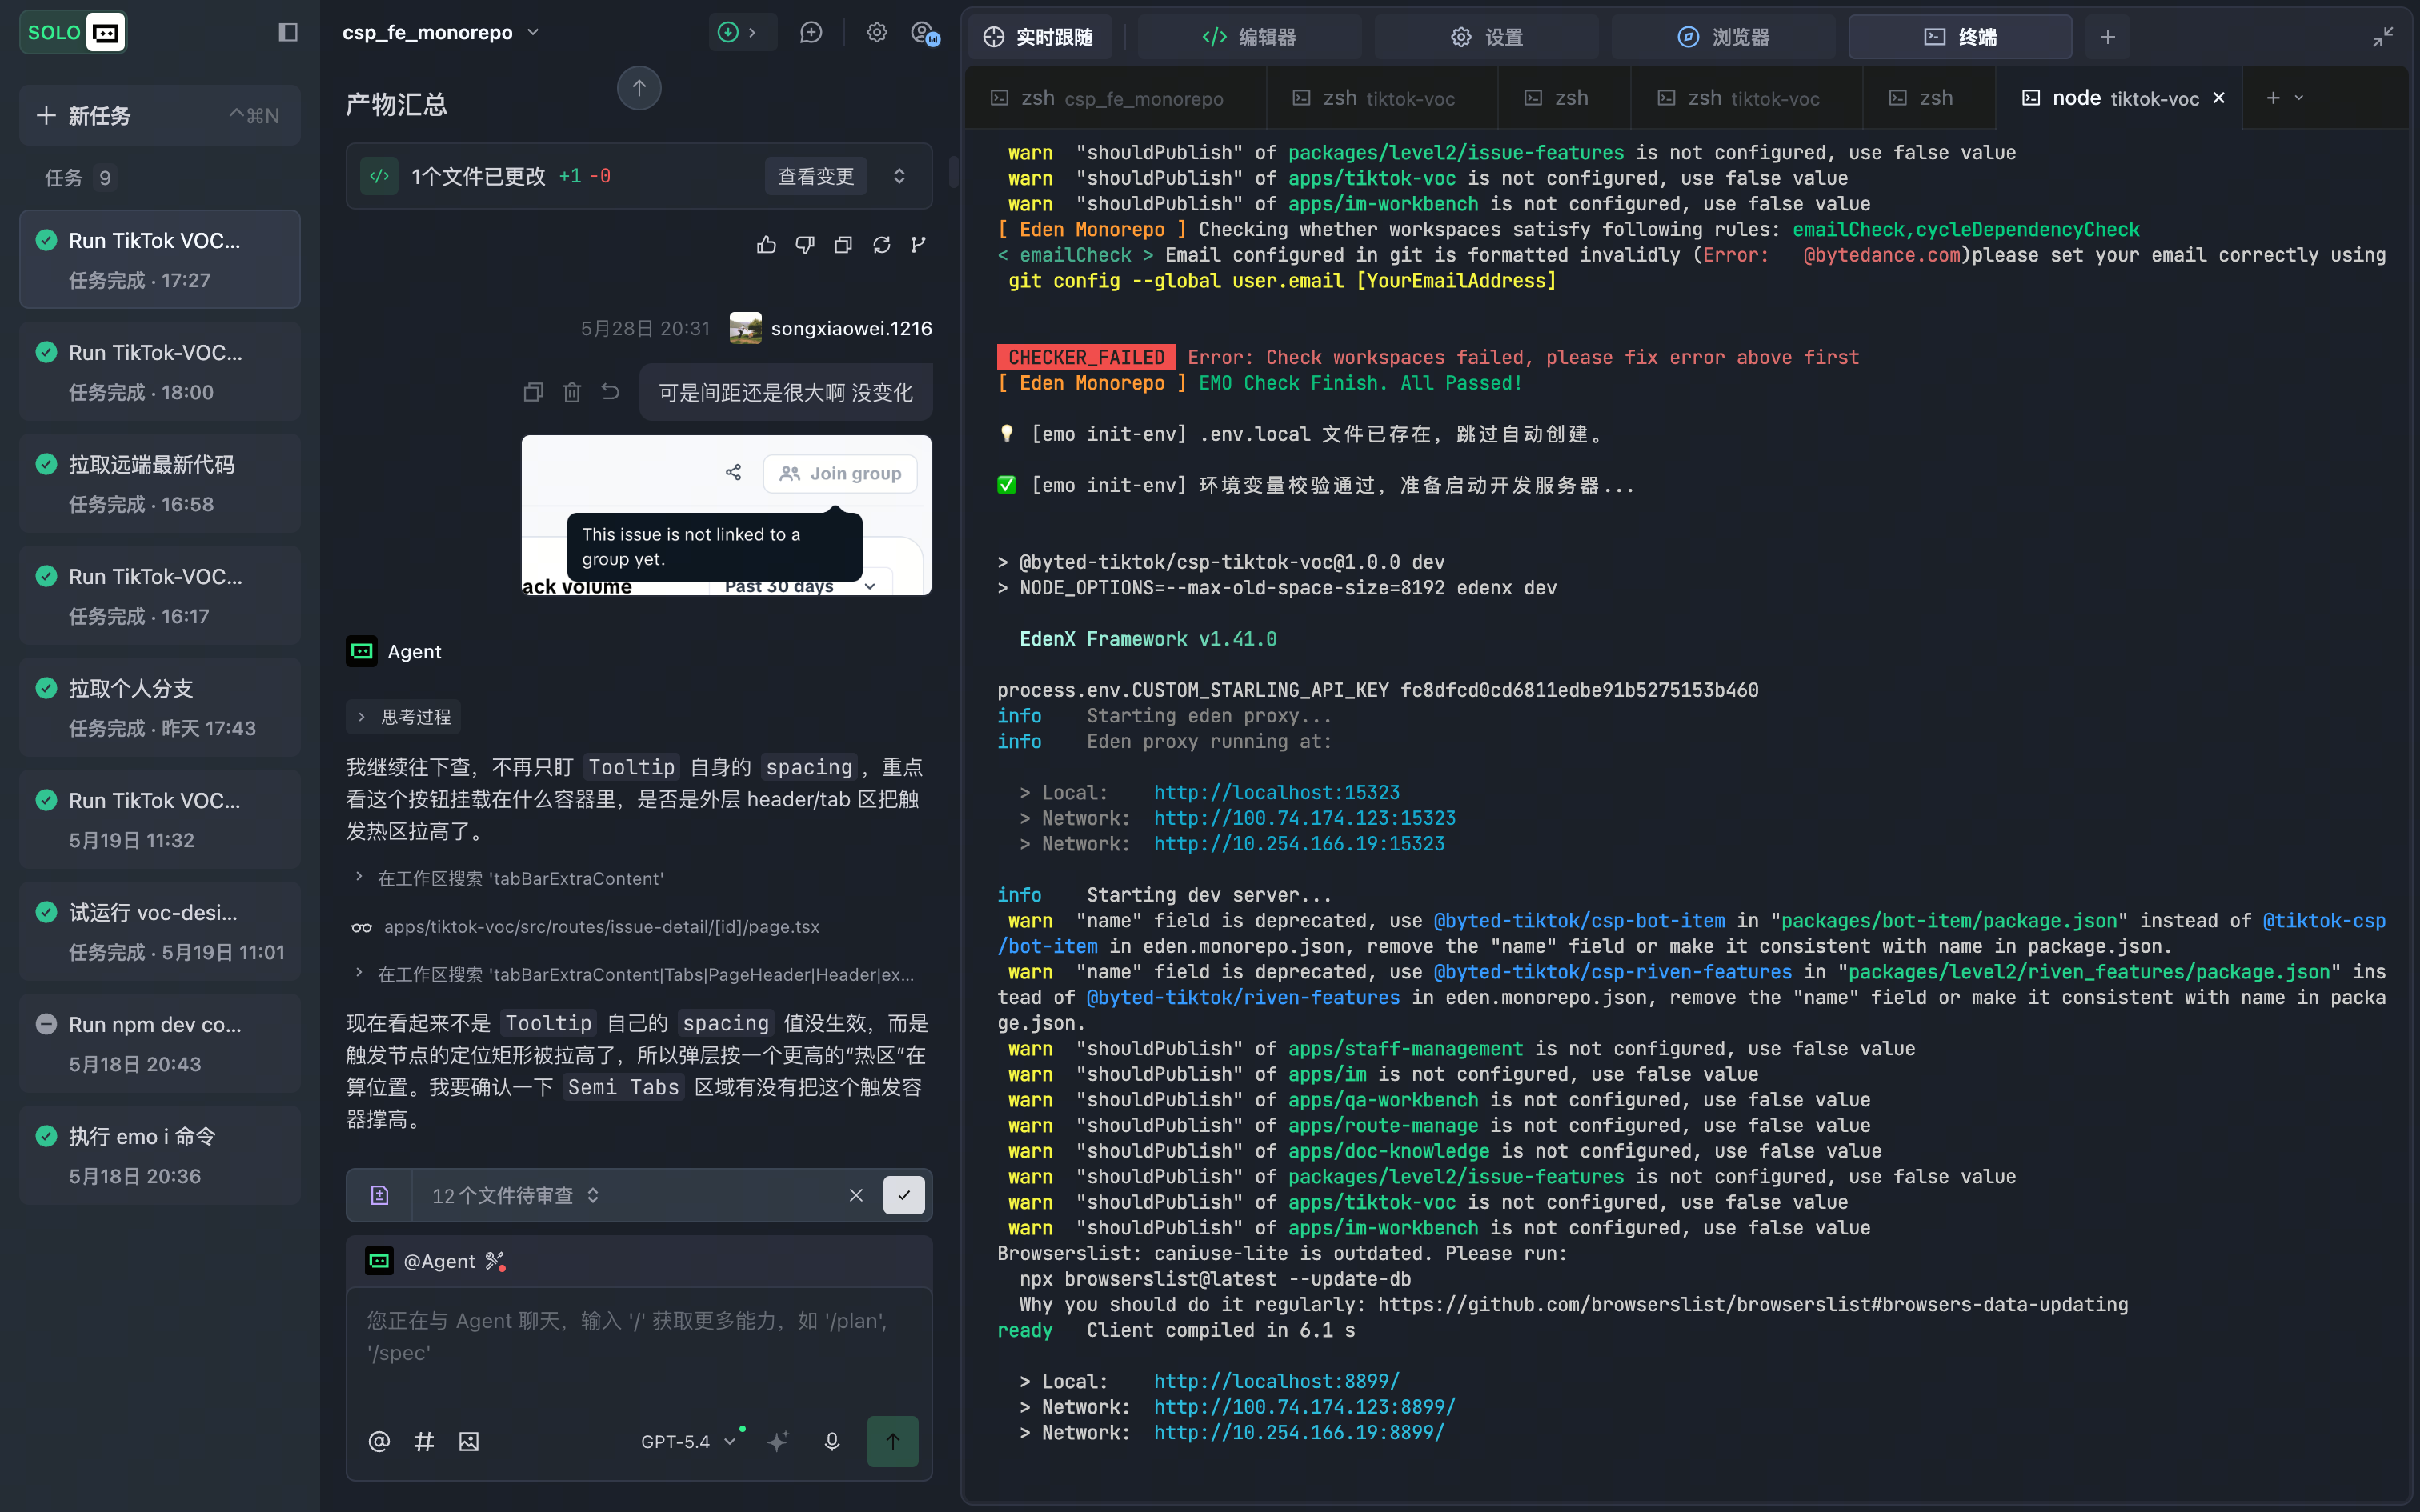
Task: Create a new task with 新任务
Action: point(160,116)
